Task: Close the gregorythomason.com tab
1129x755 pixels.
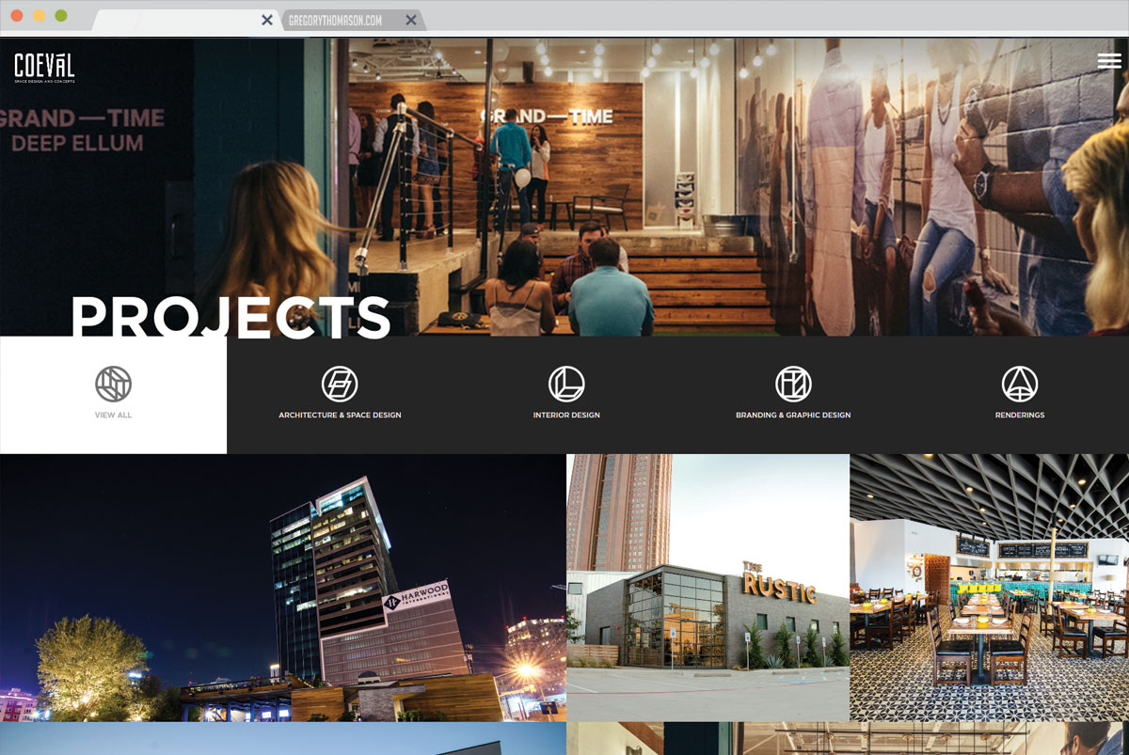Action: [x=410, y=20]
